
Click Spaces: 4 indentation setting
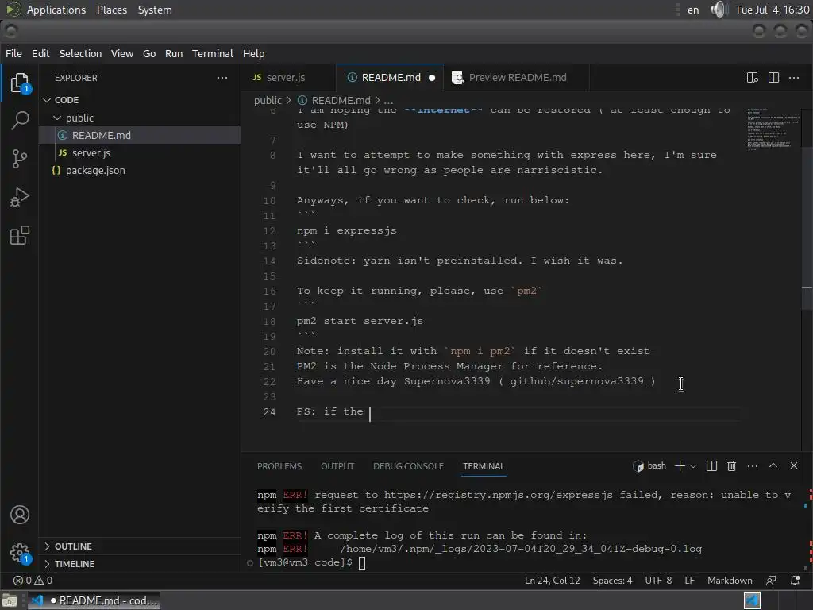(x=612, y=581)
